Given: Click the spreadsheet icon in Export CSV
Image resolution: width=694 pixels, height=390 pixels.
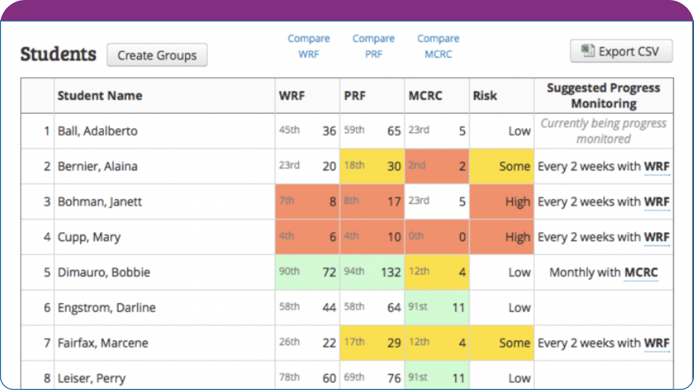Looking at the screenshot, I should (x=588, y=50).
